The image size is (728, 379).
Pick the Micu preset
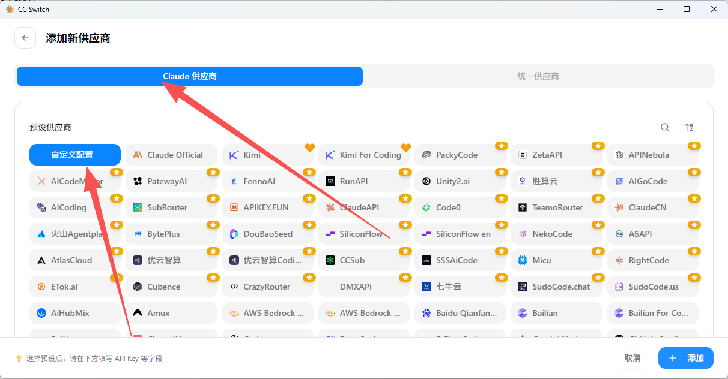coord(557,260)
